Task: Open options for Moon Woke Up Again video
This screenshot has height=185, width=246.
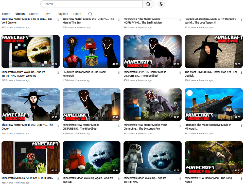Action: coord(119,178)
